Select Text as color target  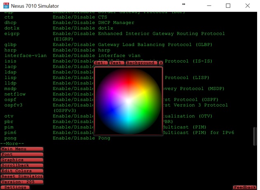coord(117,63)
